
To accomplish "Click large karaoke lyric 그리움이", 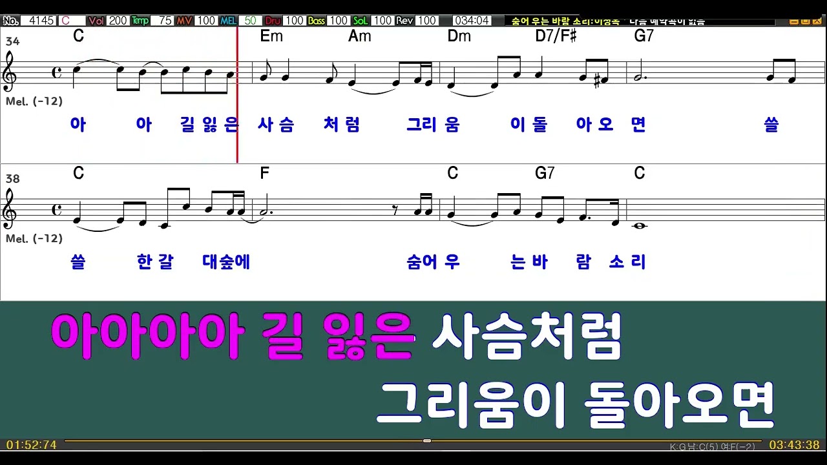I will pos(472,406).
